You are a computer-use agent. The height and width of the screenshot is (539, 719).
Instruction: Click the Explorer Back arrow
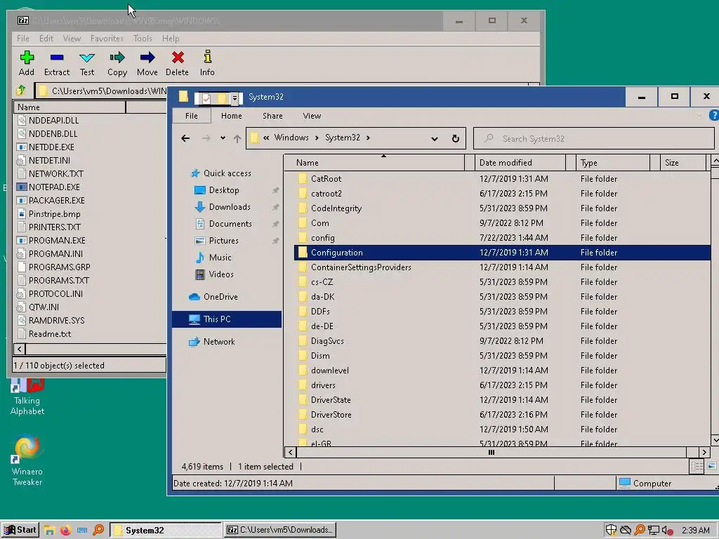(185, 138)
